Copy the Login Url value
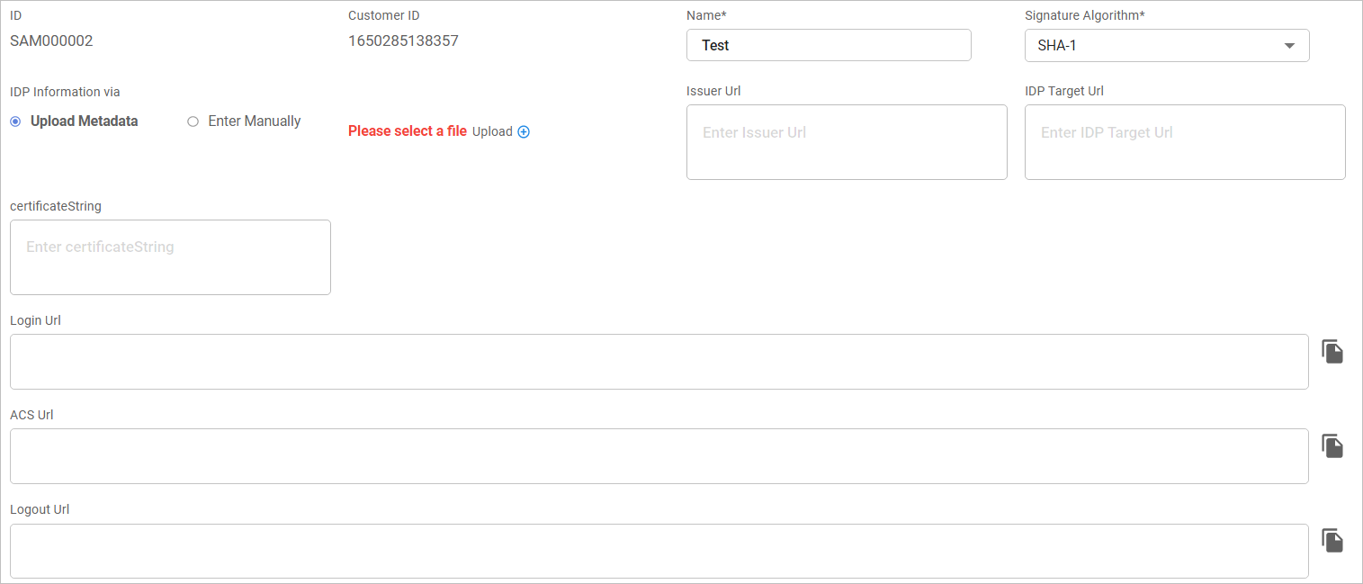This screenshot has width=1363, height=584. tap(1332, 352)
